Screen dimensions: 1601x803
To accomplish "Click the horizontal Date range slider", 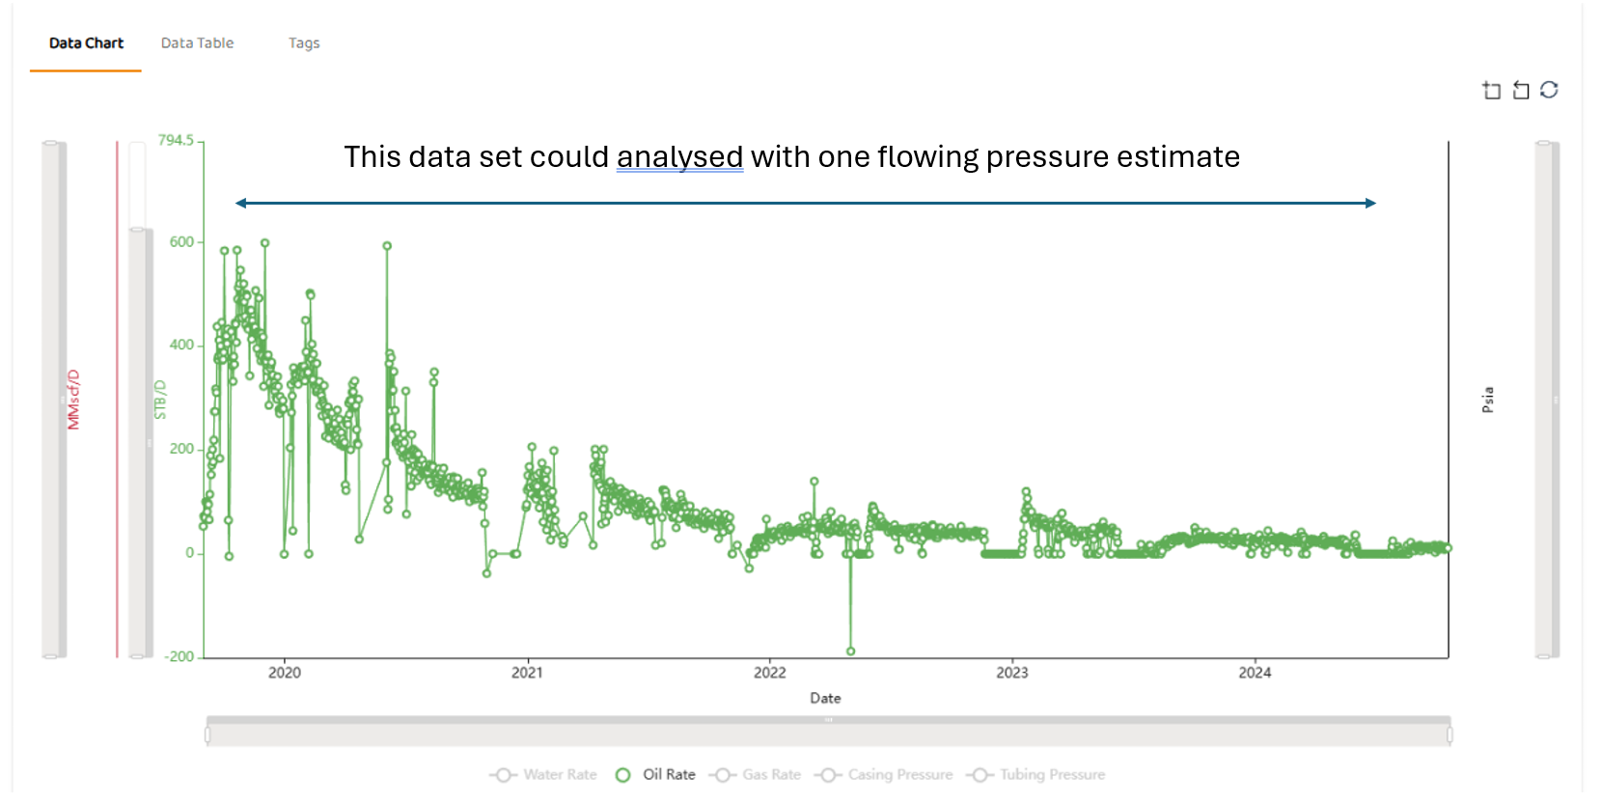I will (x=828, y=734).
